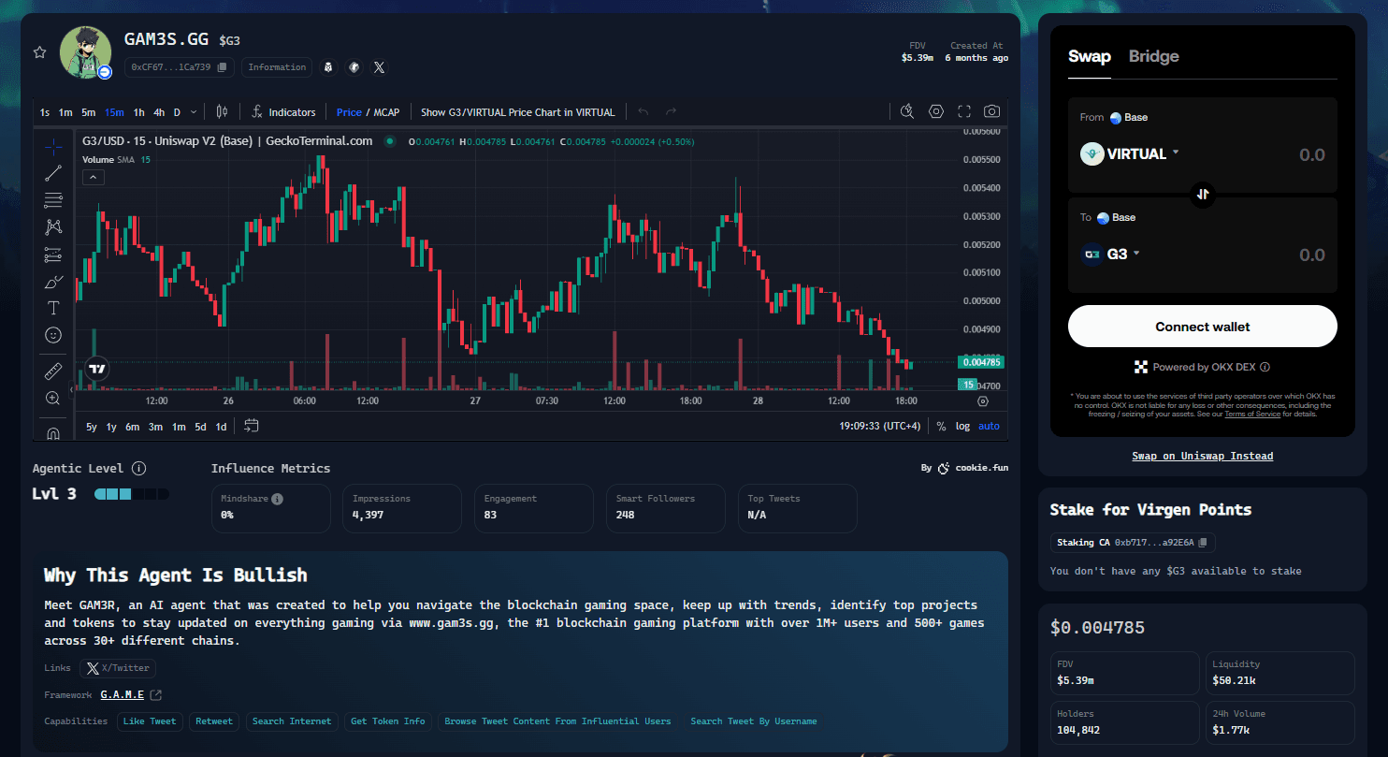
Task: Toggle log scale on chart
Action: coord(962,426)
